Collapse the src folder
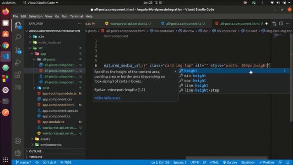 point(40,48)
